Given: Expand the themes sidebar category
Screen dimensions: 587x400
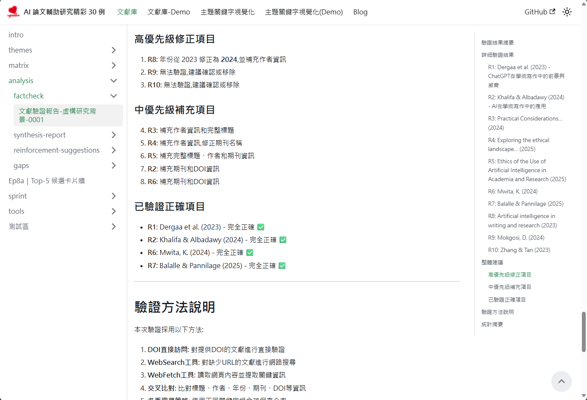Looking at the screenshot, I should tap(113, 50).
